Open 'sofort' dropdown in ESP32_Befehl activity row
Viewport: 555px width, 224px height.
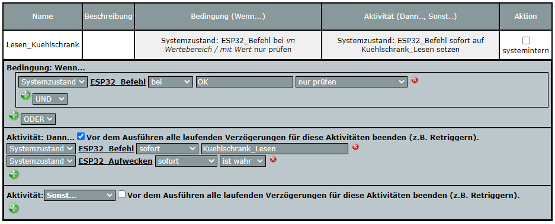tap(168, 149)
